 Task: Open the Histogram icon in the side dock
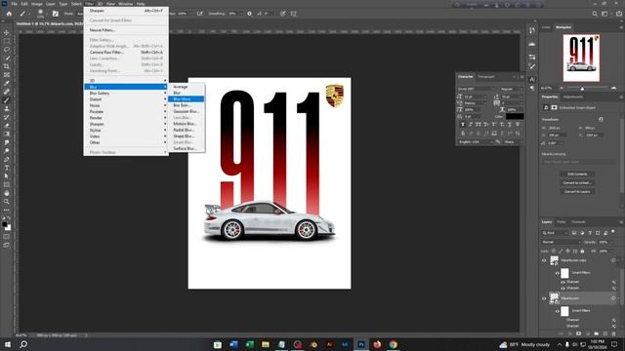click(x=532, y=44)
